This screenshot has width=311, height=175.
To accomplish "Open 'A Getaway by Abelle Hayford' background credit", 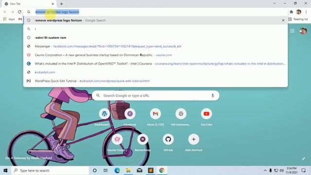I will (29, 158).
